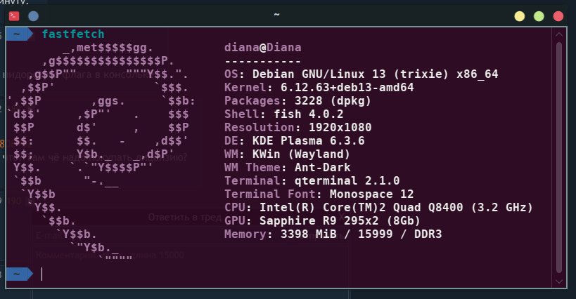Click the Shell line showing fish 4.0.2
576x299 pixels.
coord(283,114)
